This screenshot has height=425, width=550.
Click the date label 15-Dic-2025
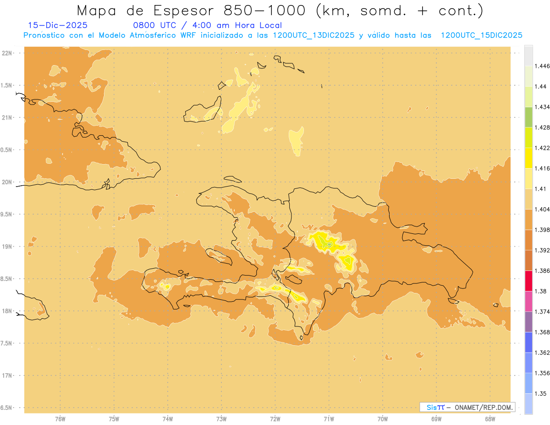(58, 25)
